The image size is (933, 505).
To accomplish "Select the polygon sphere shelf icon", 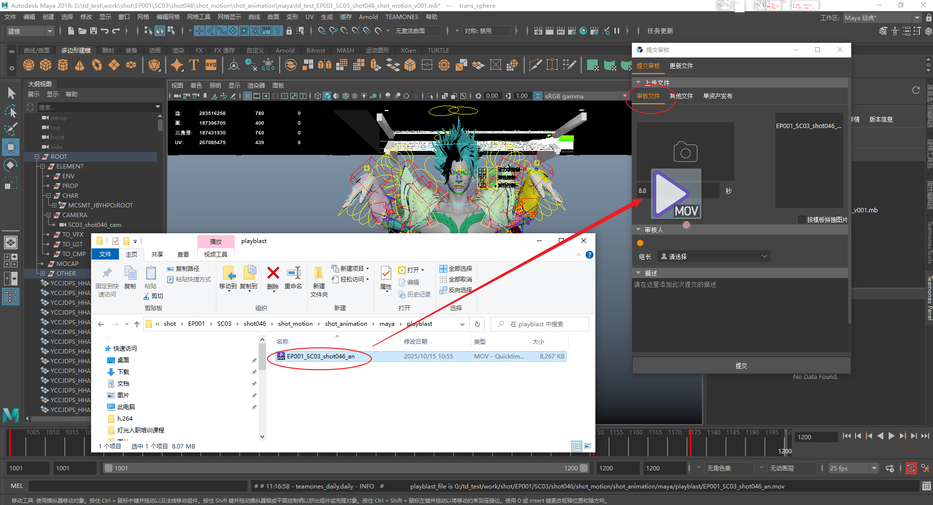I will 29,65.
